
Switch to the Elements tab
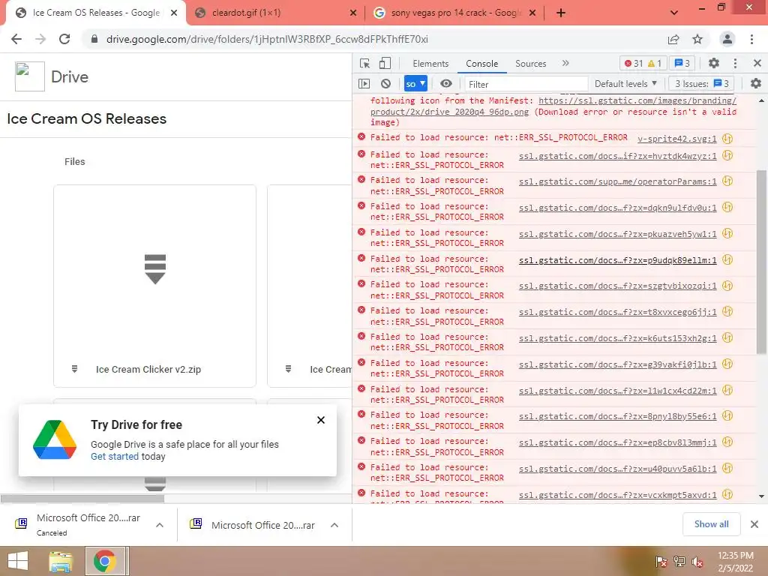point(430,64)
